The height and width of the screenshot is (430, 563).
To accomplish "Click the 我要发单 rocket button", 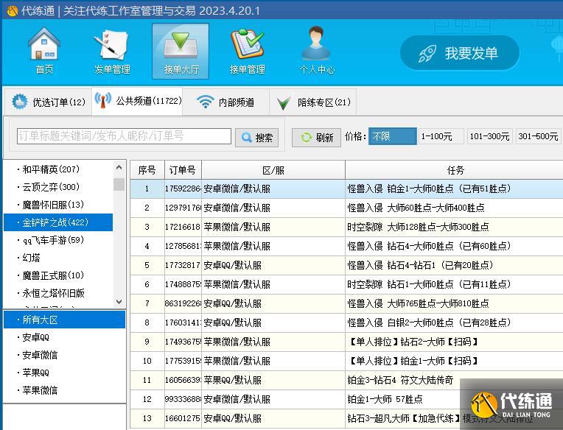I will (x=460, y=54).
